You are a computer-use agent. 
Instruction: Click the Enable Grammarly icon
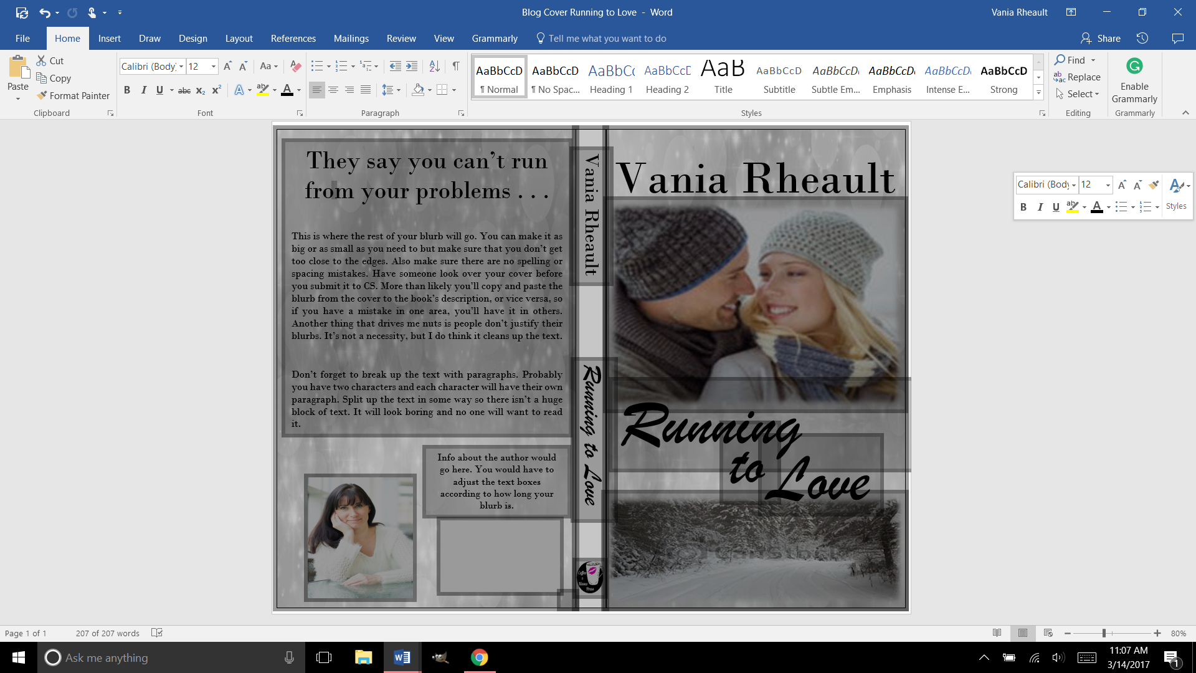click(1134, 66)
